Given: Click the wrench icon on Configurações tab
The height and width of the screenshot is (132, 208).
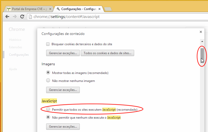Looking at the screenshot, I should (x=58, y=9).
